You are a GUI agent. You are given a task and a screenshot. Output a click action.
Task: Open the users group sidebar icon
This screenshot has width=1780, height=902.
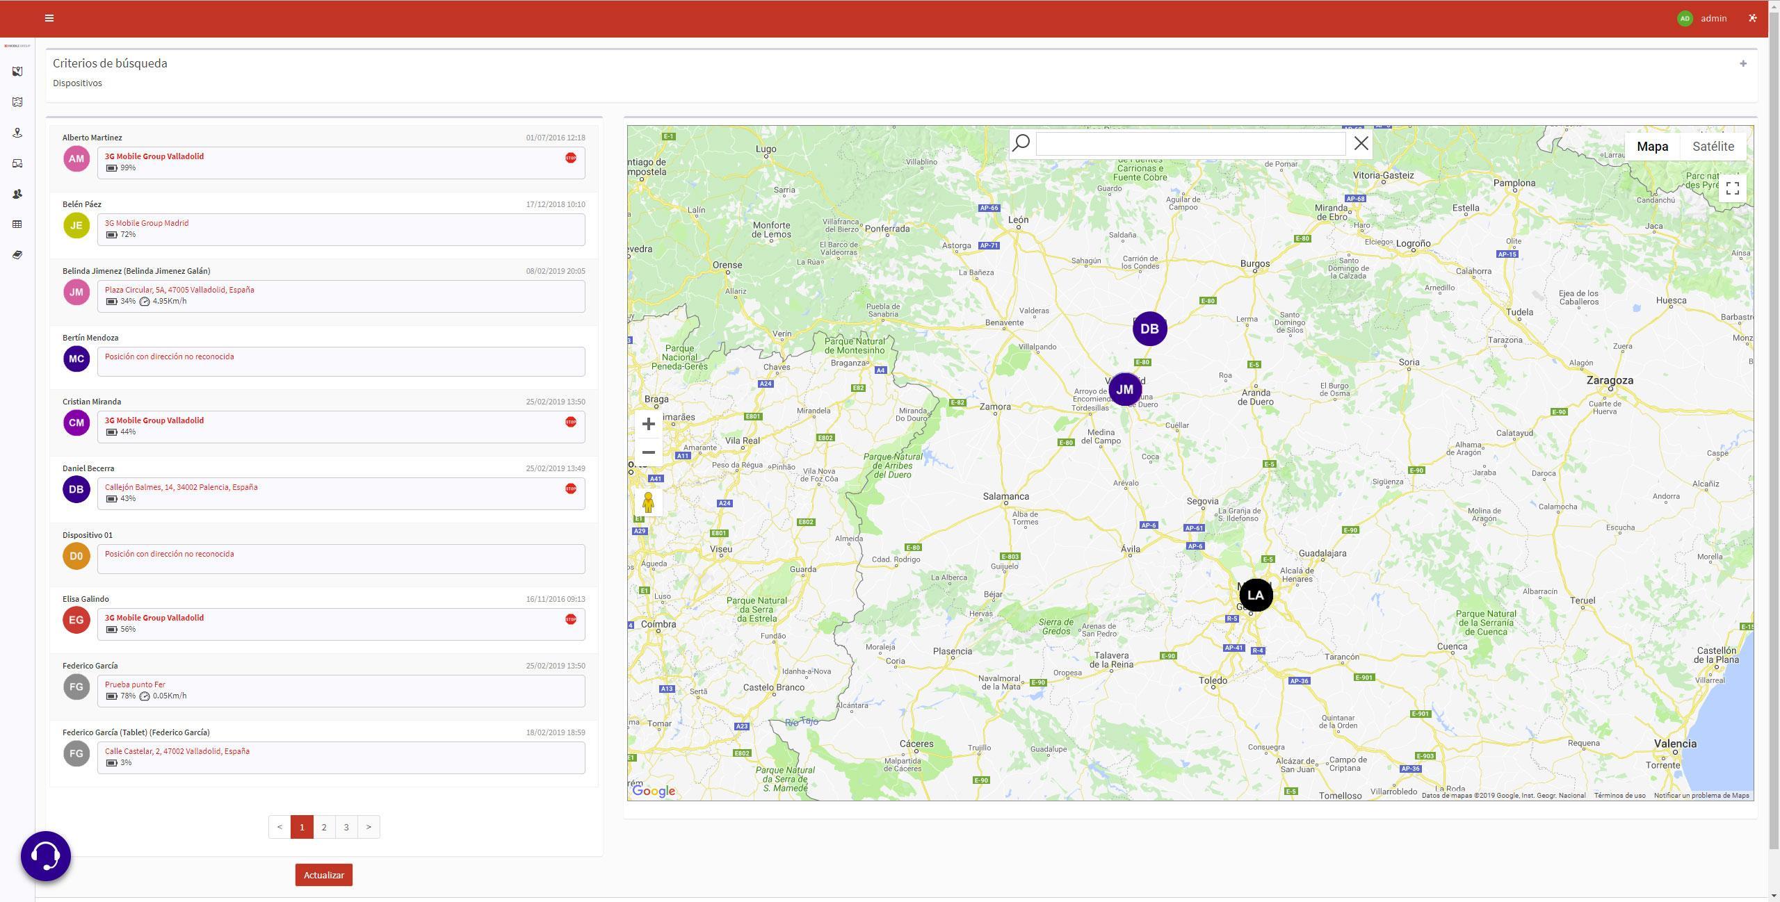point(17,194)
